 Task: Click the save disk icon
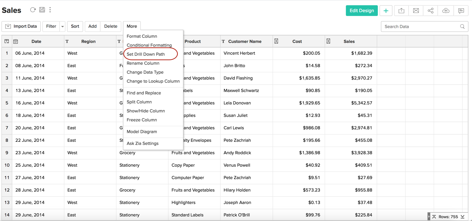pos(42,10)
